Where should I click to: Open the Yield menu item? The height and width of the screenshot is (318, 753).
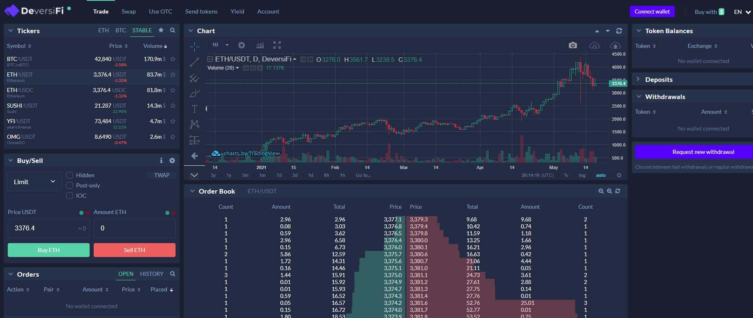point(237,11)
